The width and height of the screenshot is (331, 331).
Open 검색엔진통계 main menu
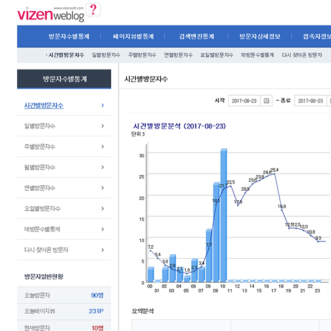pyautogui.click(x=196, y=37)
